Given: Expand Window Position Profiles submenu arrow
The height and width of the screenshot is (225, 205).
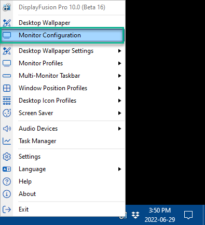Looking at the screenshot, I should pyautogui.click(x=119, y=88).
